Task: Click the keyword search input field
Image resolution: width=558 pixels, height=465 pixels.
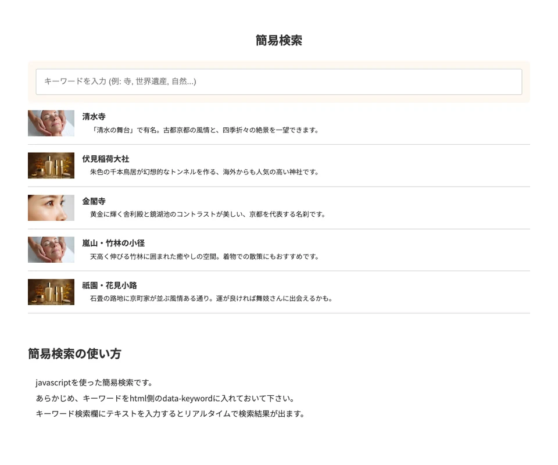Action: click(278, 81)
